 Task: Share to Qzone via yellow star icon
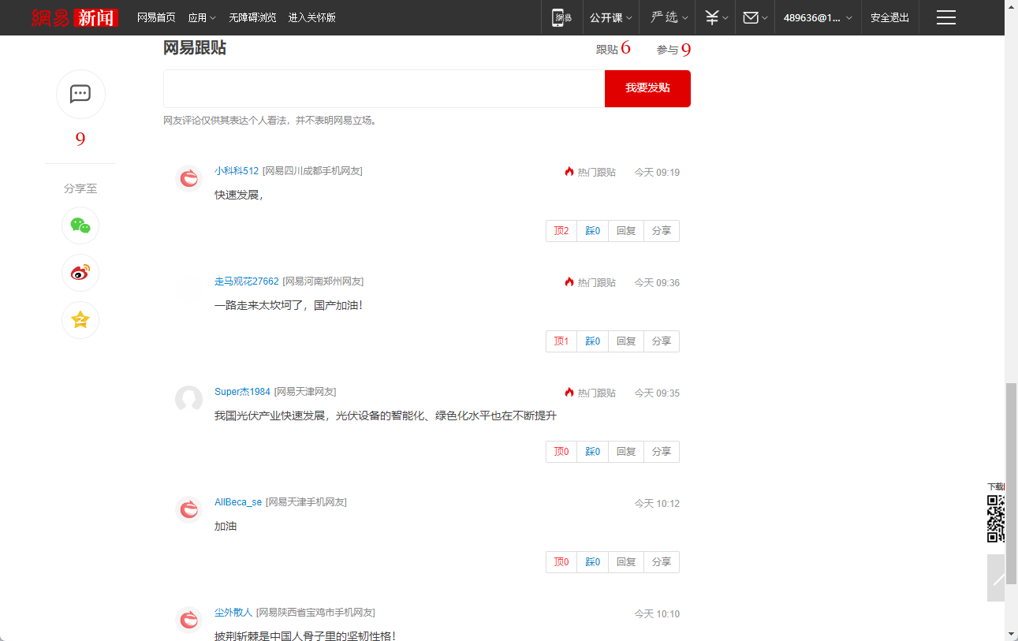tap(80, 320)
